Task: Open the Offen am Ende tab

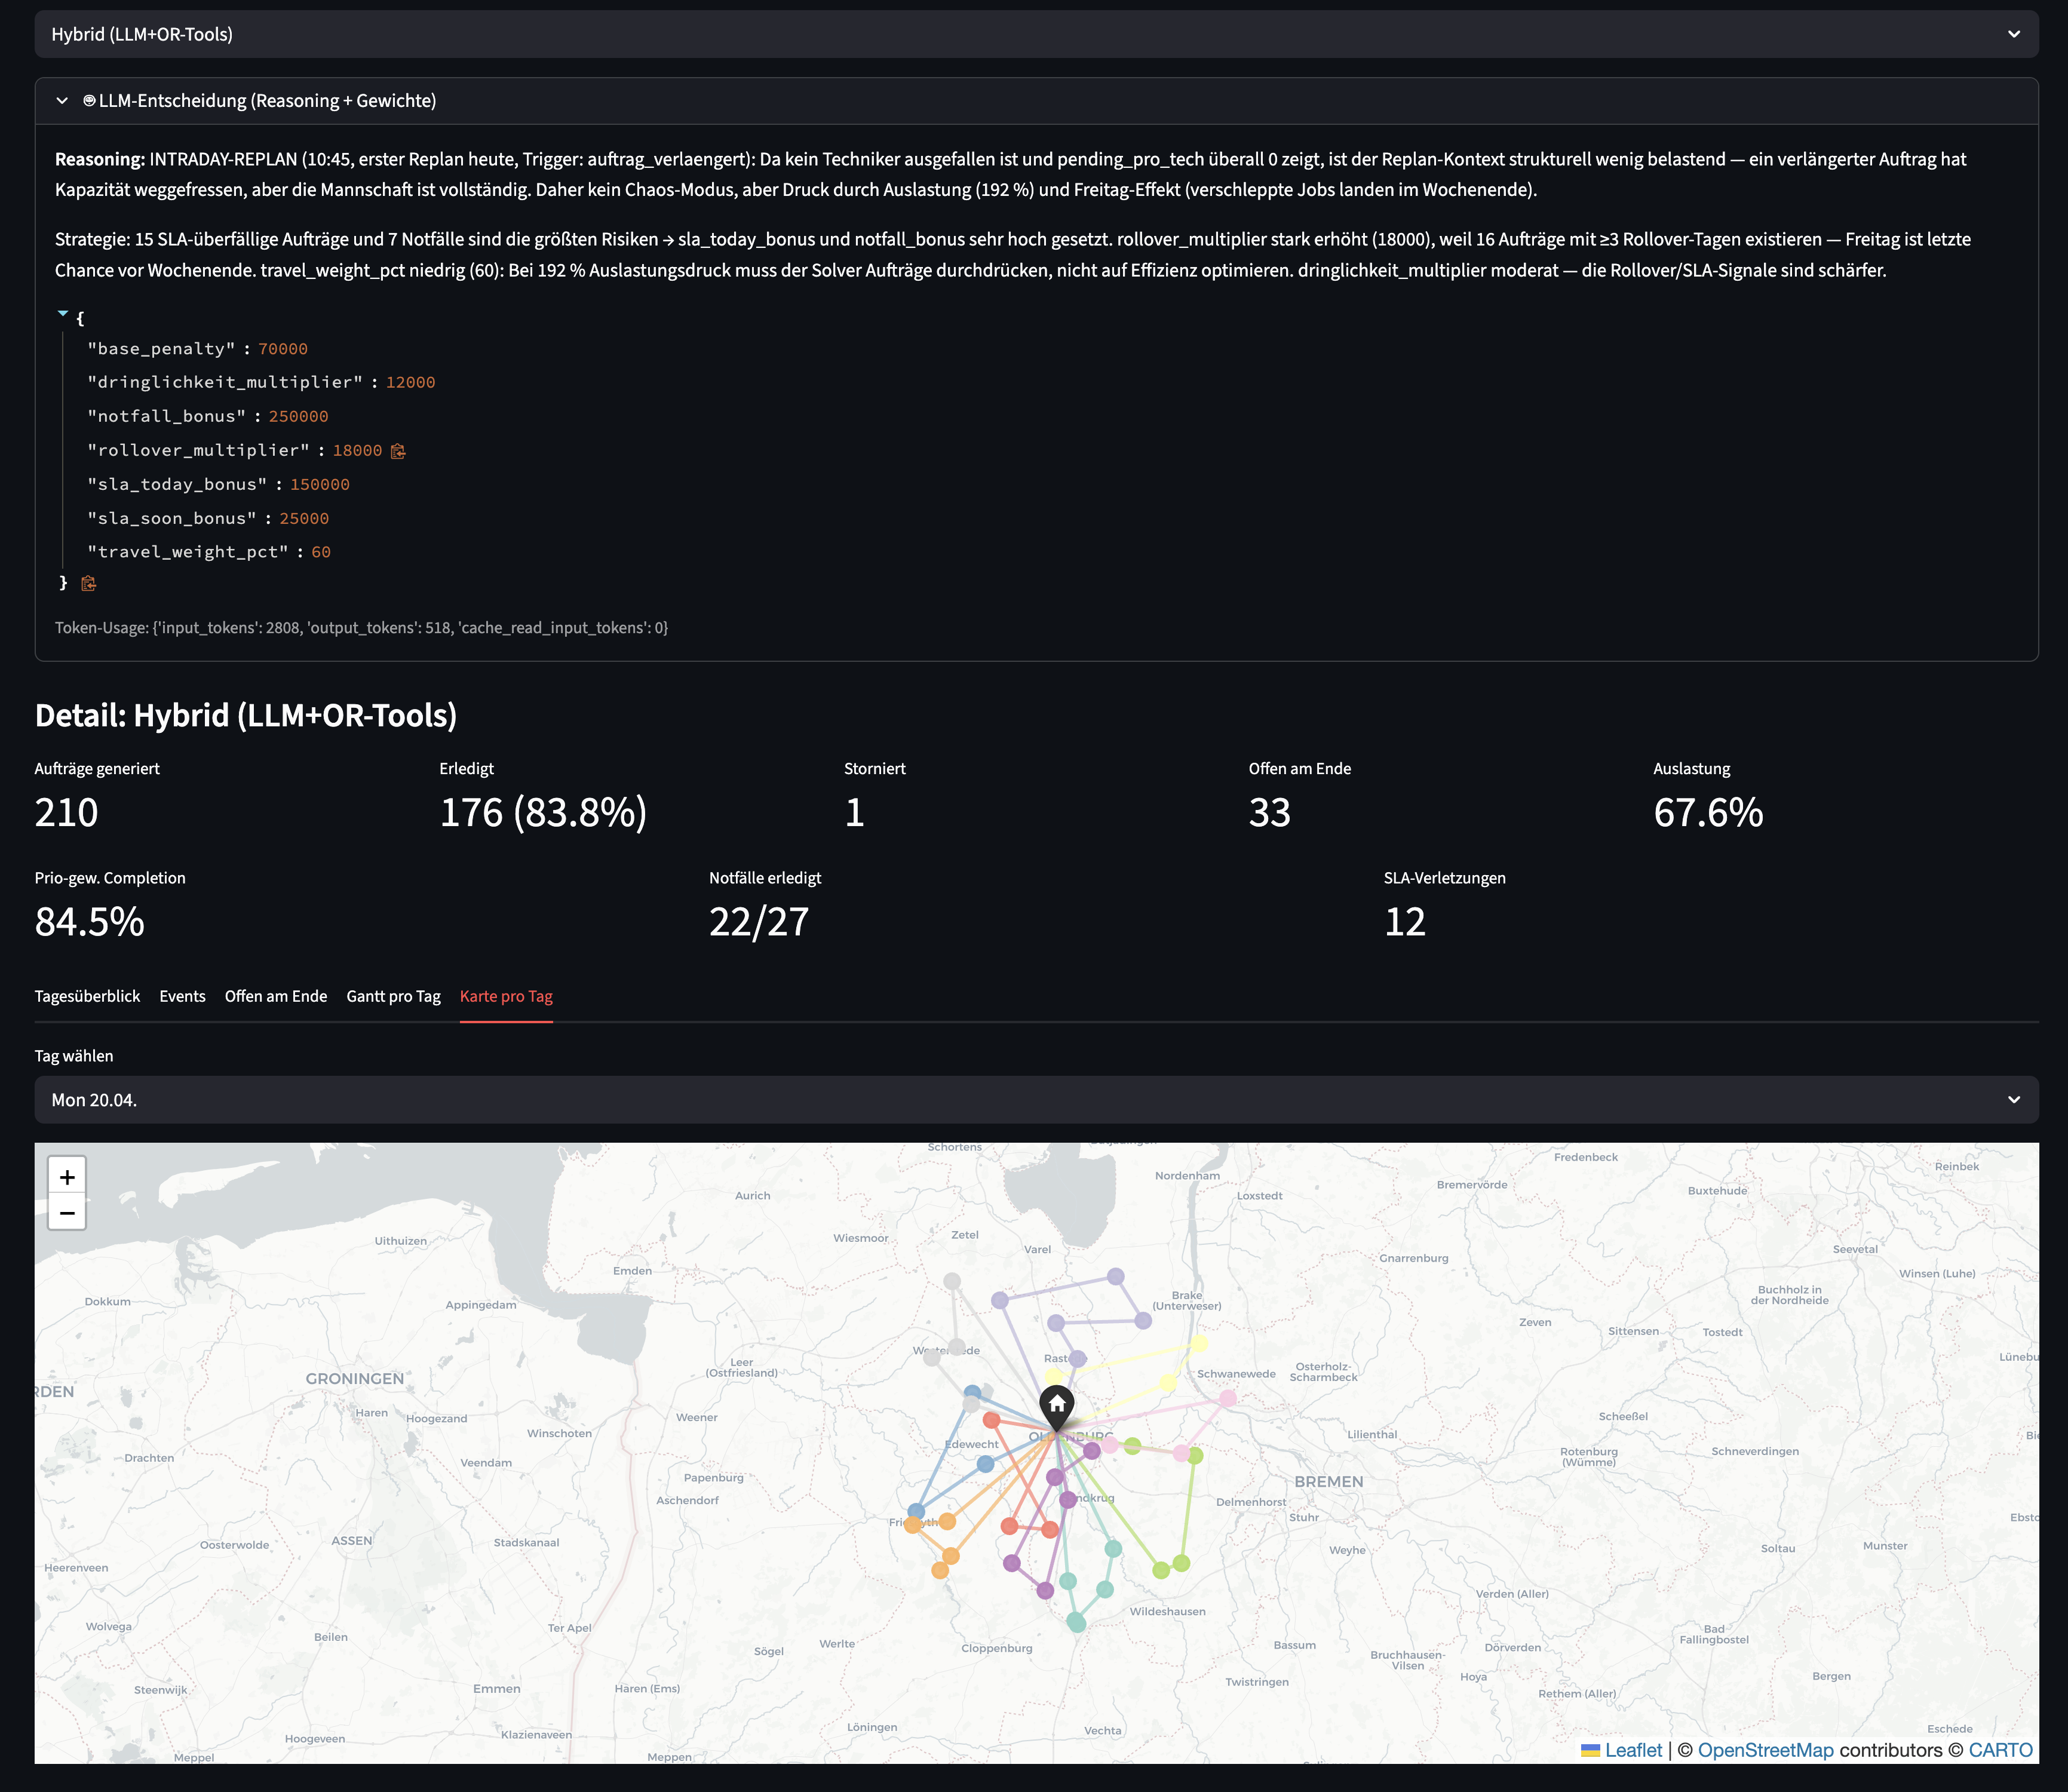Action: [276, 996]
